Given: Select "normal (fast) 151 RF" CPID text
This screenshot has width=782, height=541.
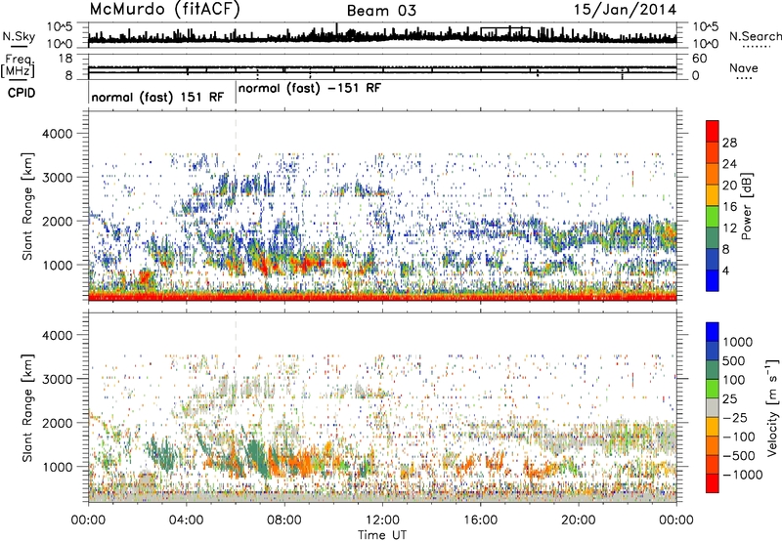Looking at the screenshot, I should (157, 98).
